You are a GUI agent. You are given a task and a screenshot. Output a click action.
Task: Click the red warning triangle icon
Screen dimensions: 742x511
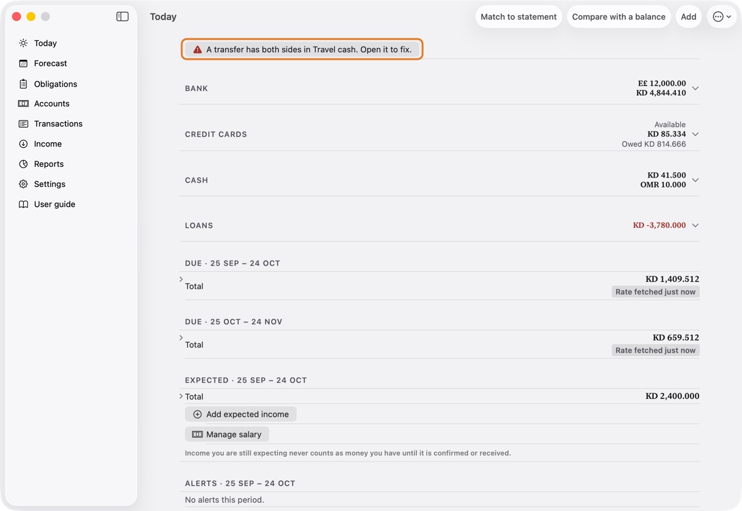pyautogui.click(x=197, y=49)
